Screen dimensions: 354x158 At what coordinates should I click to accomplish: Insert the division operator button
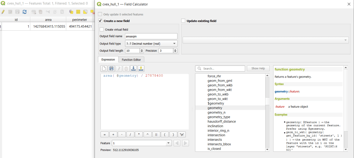130,134
